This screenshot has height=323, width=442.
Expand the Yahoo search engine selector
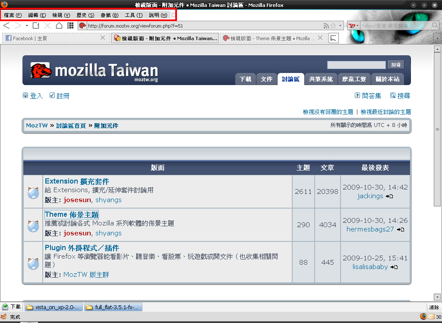pos(353,26)
